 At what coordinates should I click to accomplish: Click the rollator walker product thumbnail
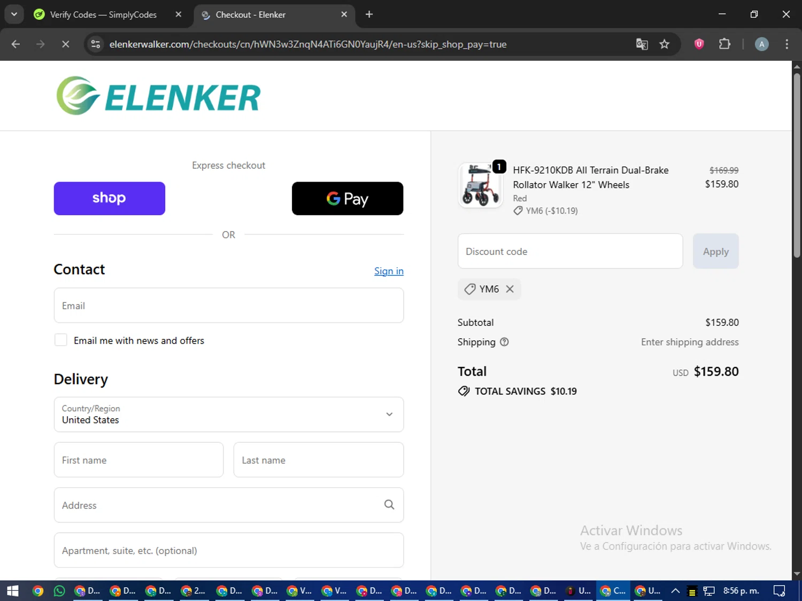(x=481, y=185)
